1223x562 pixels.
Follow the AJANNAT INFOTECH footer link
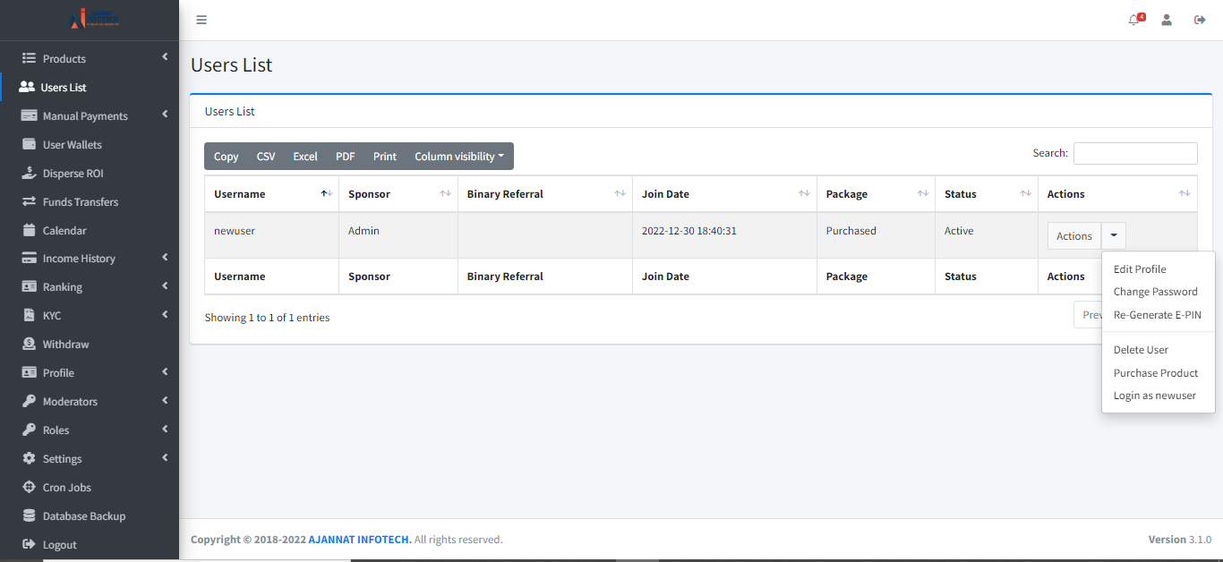tap(360, 540)
